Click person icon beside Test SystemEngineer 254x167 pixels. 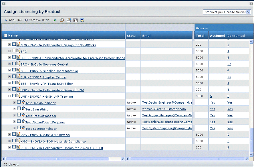coord(23,128)
